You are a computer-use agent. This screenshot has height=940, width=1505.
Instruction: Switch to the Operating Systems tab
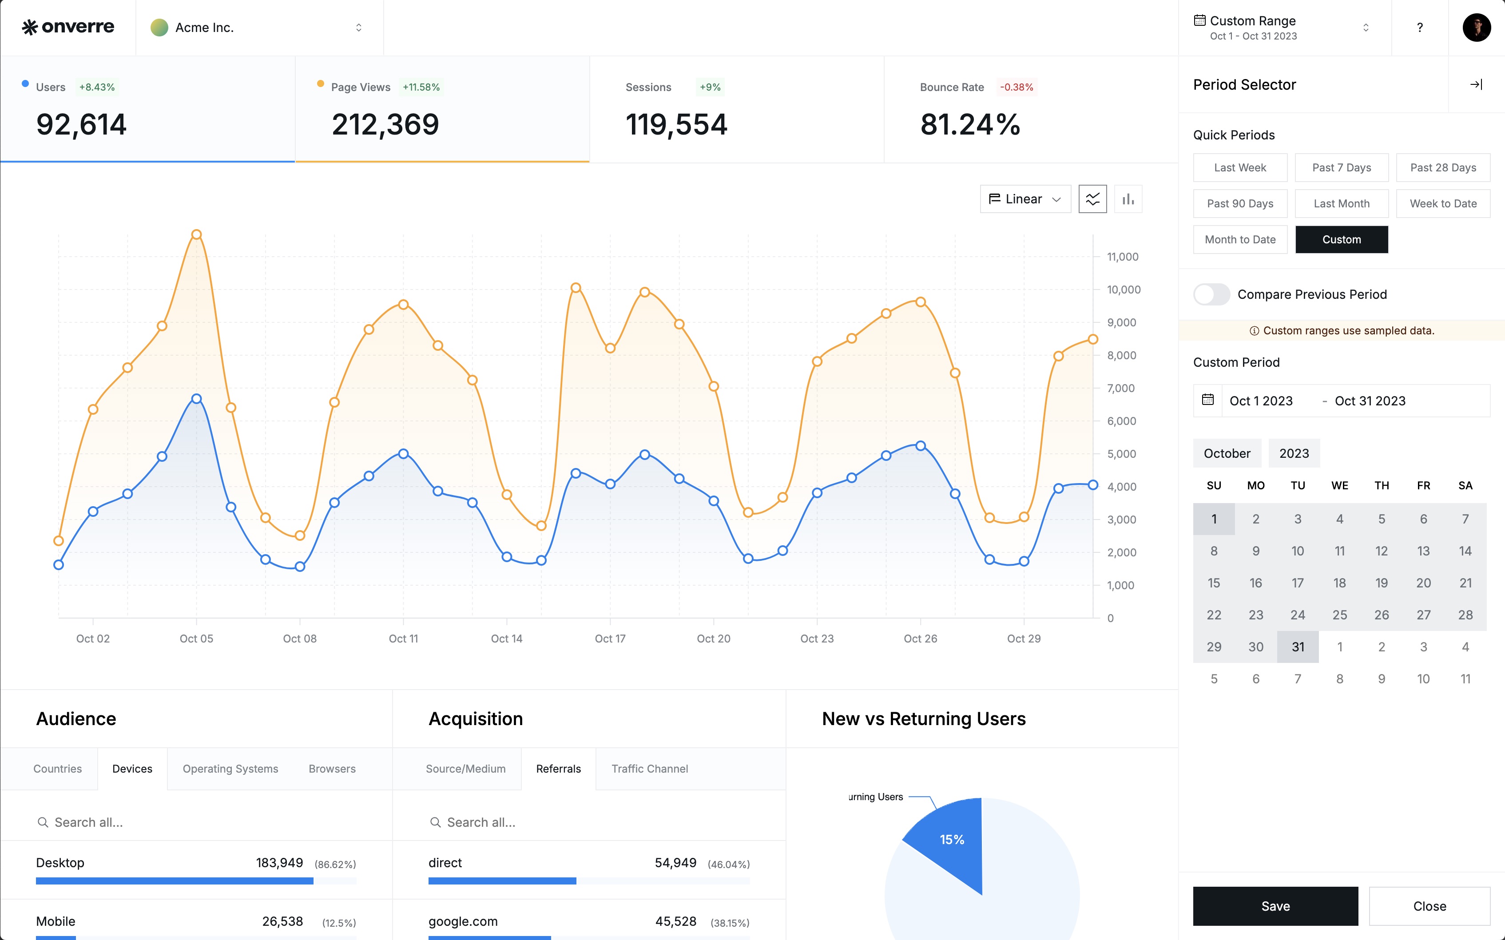click(x=230, y=769)
